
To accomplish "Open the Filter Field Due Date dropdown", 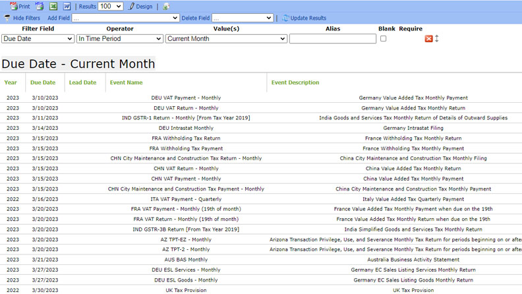I will point(38,39).
